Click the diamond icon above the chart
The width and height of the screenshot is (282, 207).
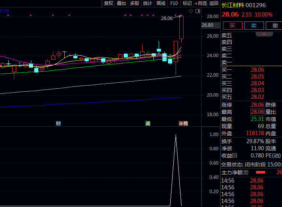(x=191, y=11)
